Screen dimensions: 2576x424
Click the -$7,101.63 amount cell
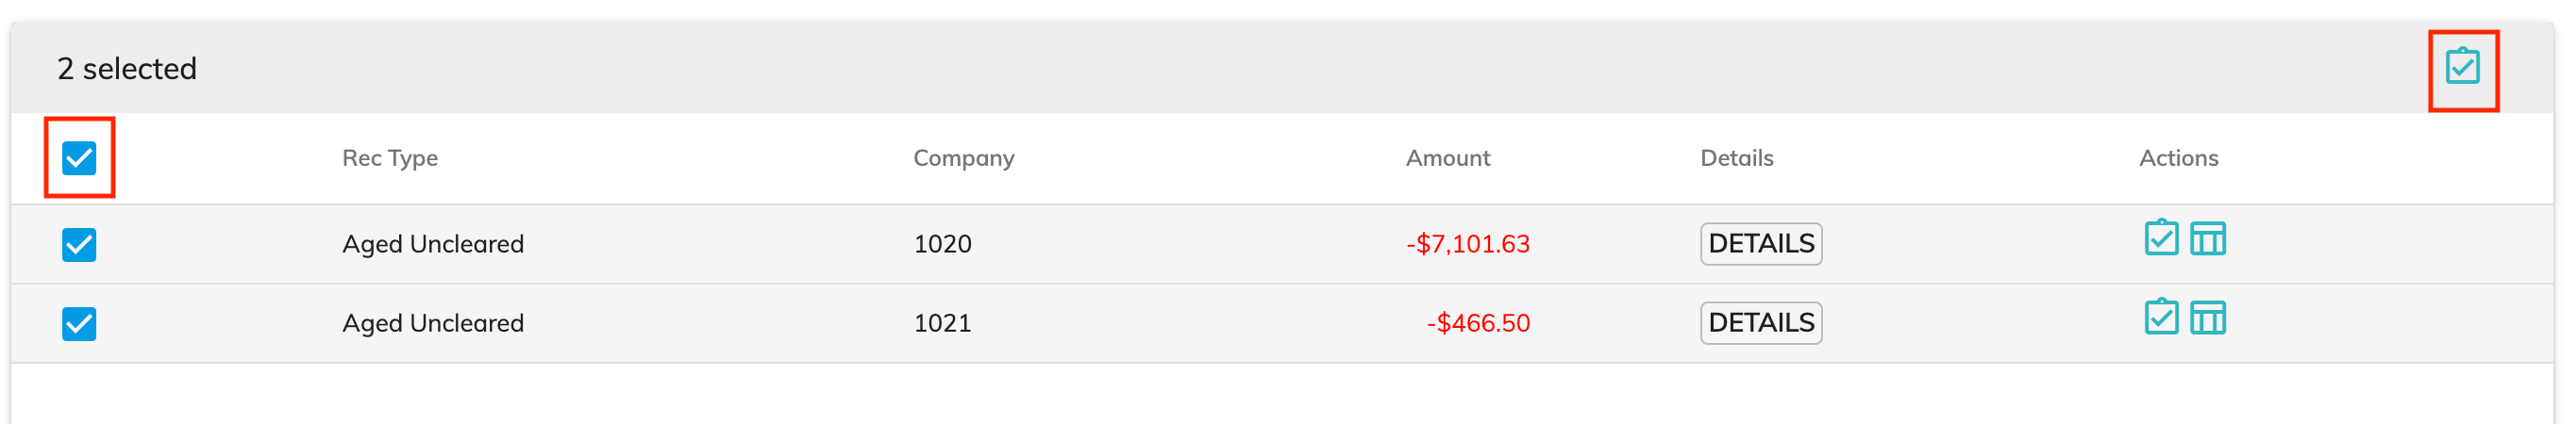tap(1467, 244)
